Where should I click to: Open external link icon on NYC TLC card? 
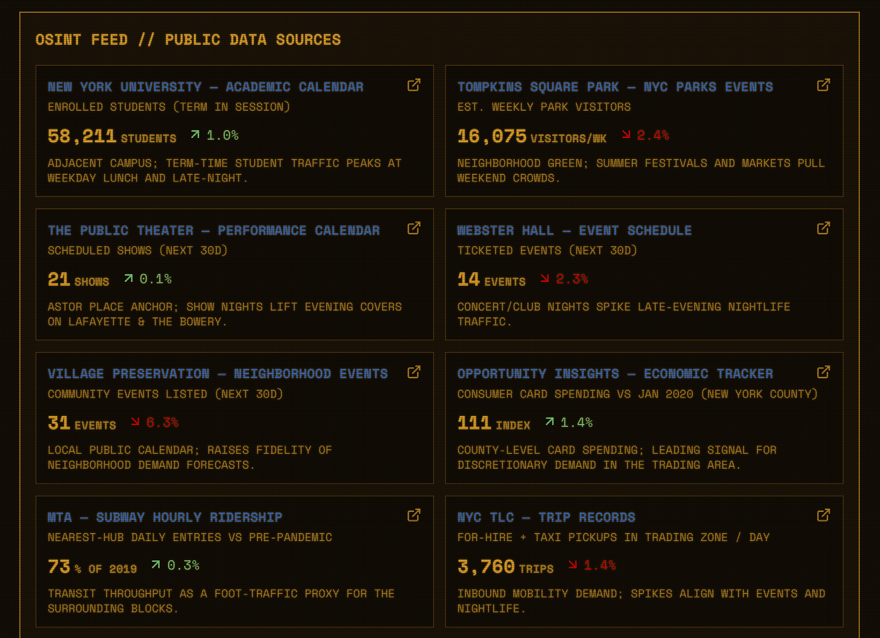tap(823, 515)
